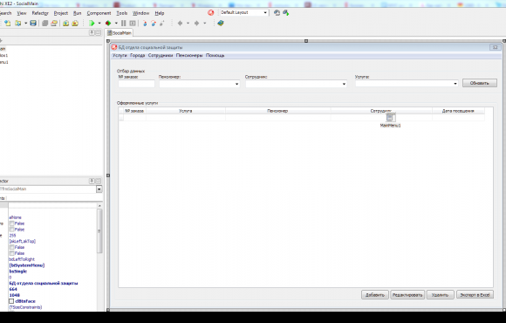Click the Редактировать button

tap(407, 295)
